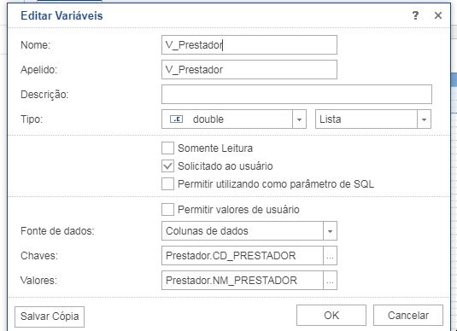Focus the Descrição text field
Screen dimensions: 457x331
(x=296, y=95)
